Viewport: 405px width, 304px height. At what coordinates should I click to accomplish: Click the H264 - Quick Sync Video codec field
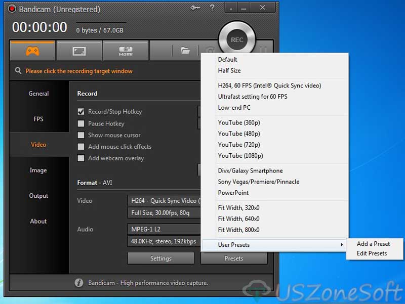click(164, 201)
